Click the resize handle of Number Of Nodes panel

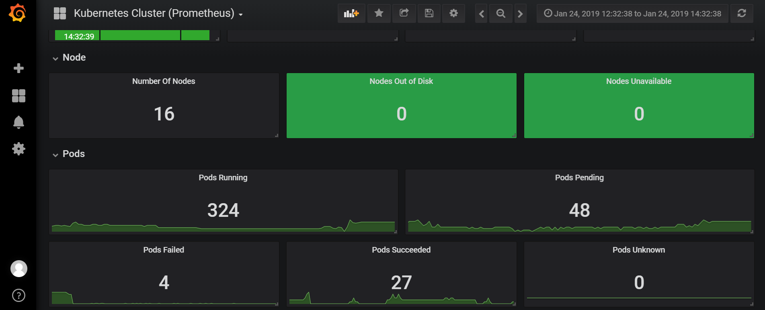tap(277, 136)
